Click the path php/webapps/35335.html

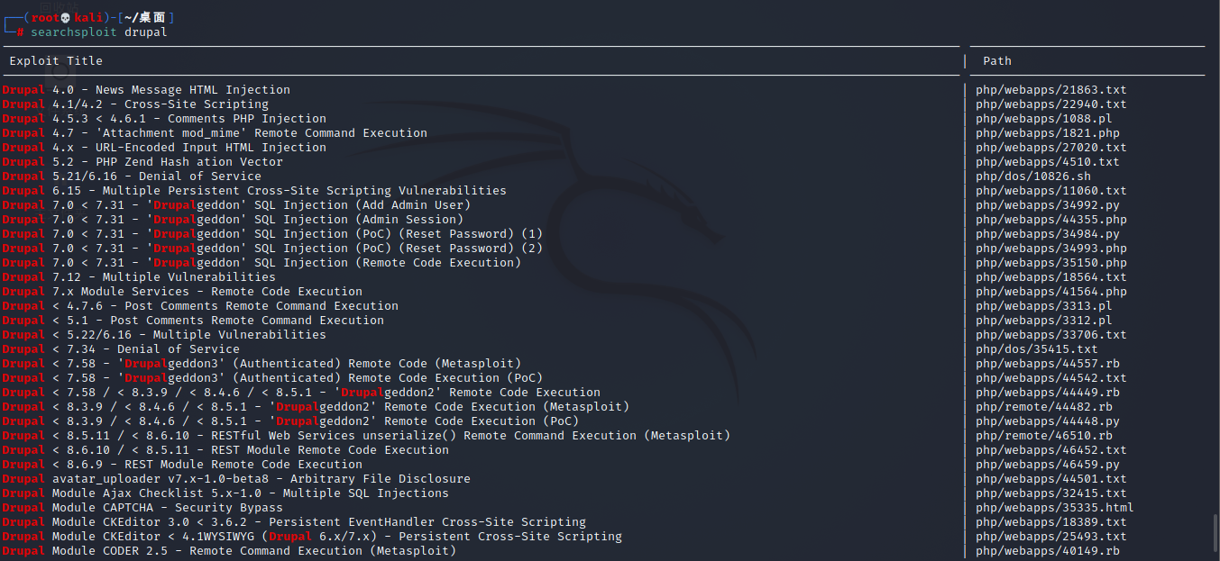(1055, 508)
